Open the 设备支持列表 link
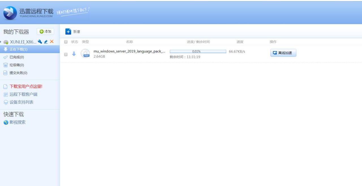The image size is (362, 186). point(21,102)
